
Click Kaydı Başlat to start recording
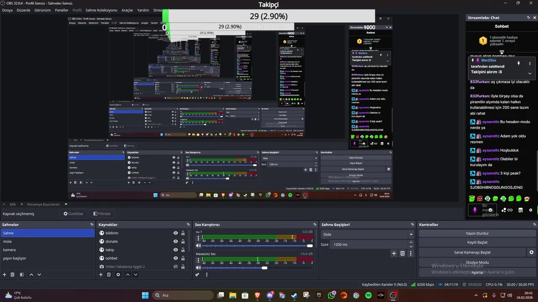477,242
